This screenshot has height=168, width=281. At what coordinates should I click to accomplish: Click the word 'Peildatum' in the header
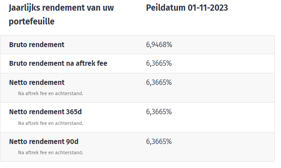pos(166,8)
